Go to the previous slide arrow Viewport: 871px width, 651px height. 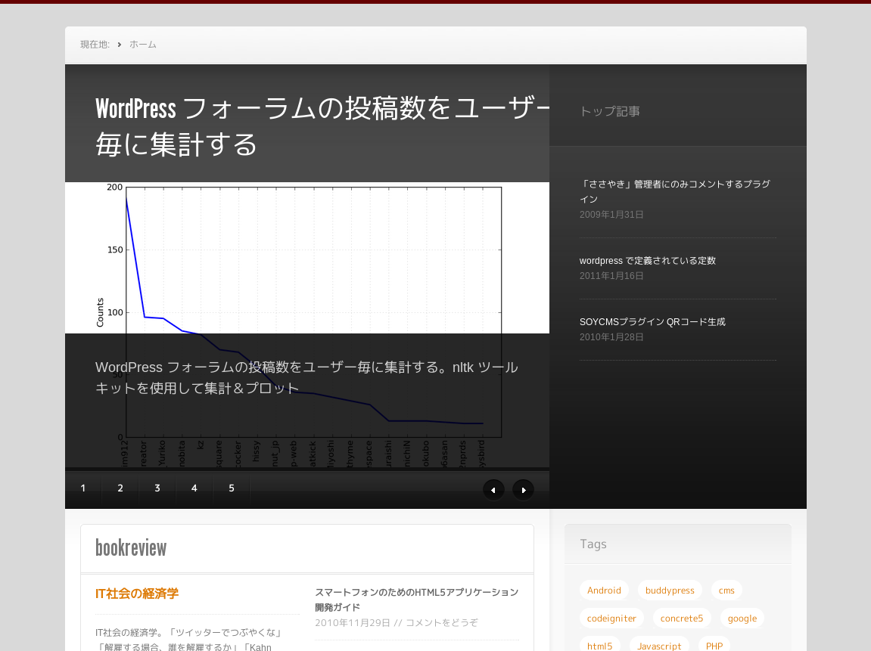pyautogui.click(x=493, y=489)
